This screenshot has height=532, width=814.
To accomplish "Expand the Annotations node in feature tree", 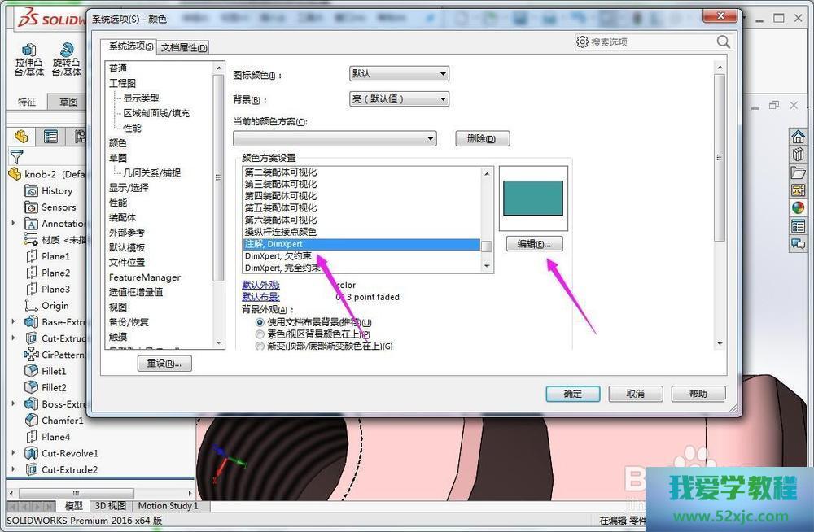I will point(13,223).
